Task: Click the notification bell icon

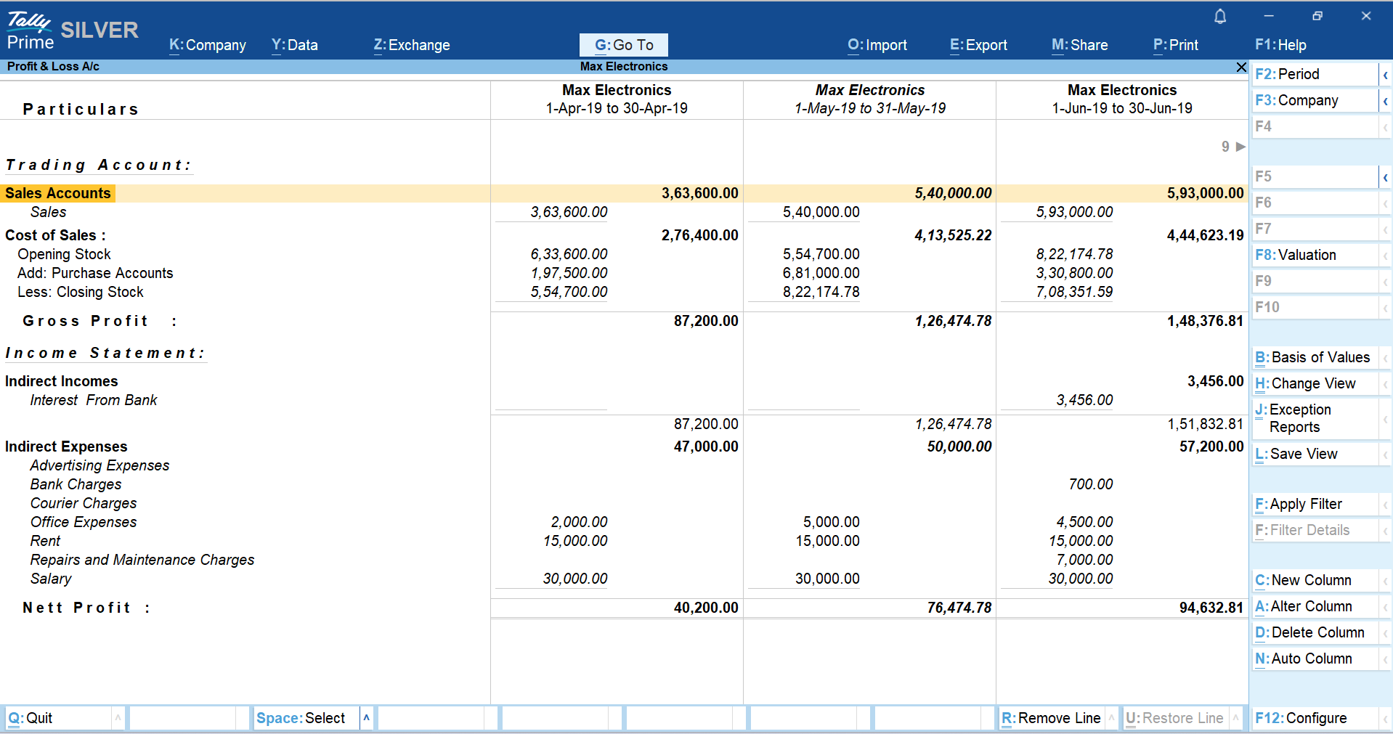Action: (1220, 16)
